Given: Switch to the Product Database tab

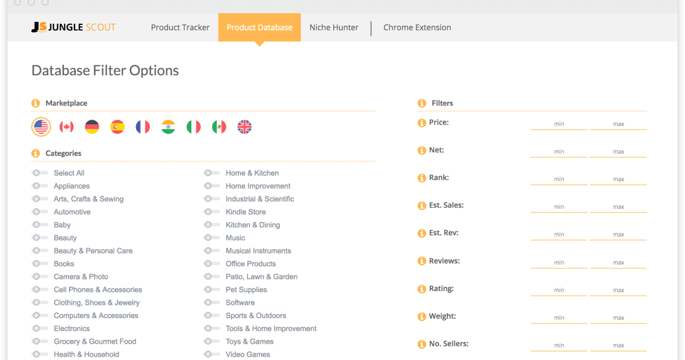Looking at the screenshot, I should click(260, 27).
